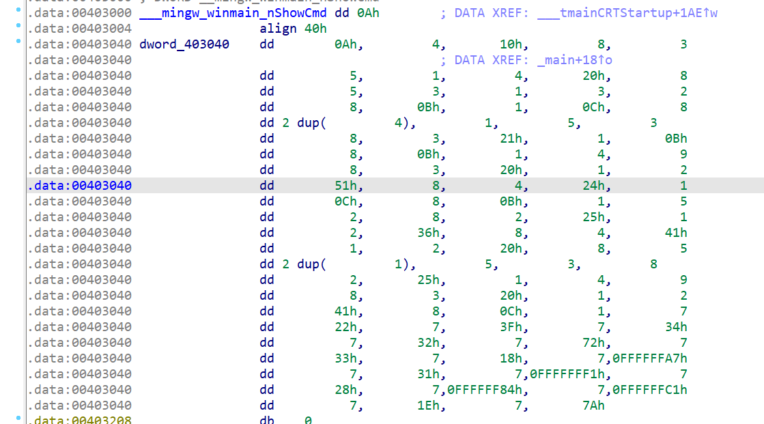
Task: Select the value 72h
Action: (593, 343)
